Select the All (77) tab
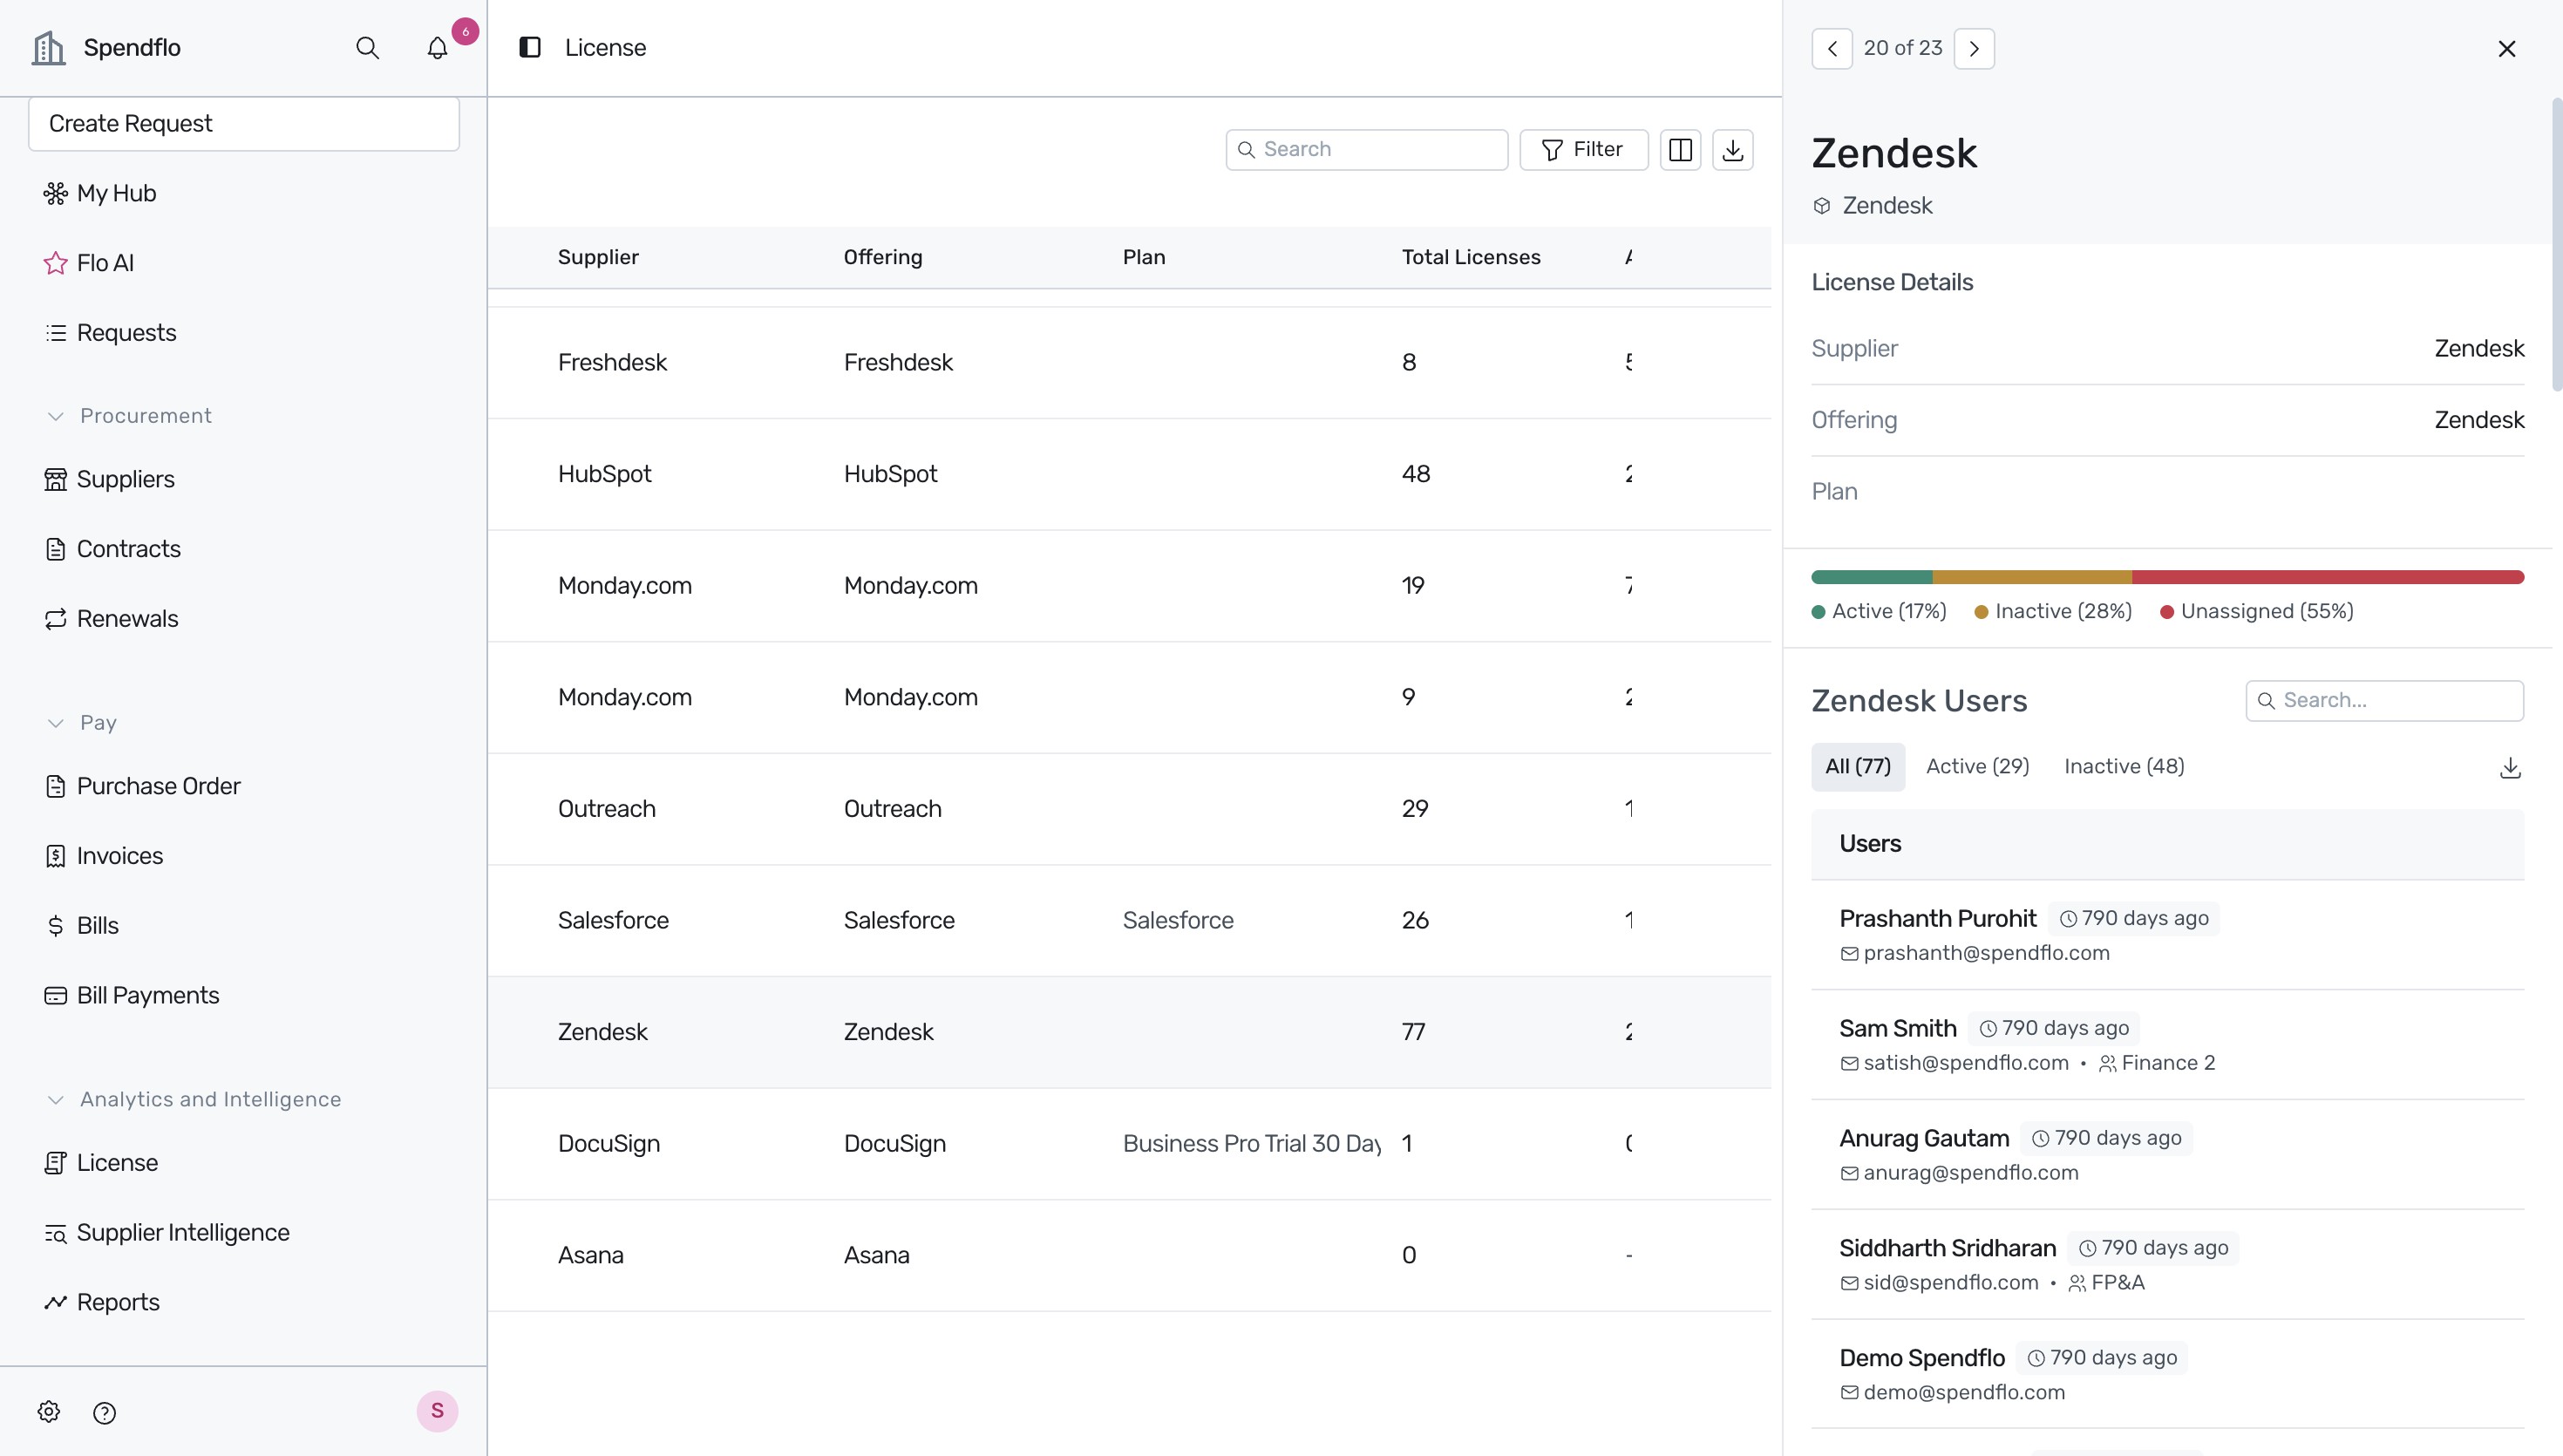The image size is (2563, 1456). [x=1859, y=767]
